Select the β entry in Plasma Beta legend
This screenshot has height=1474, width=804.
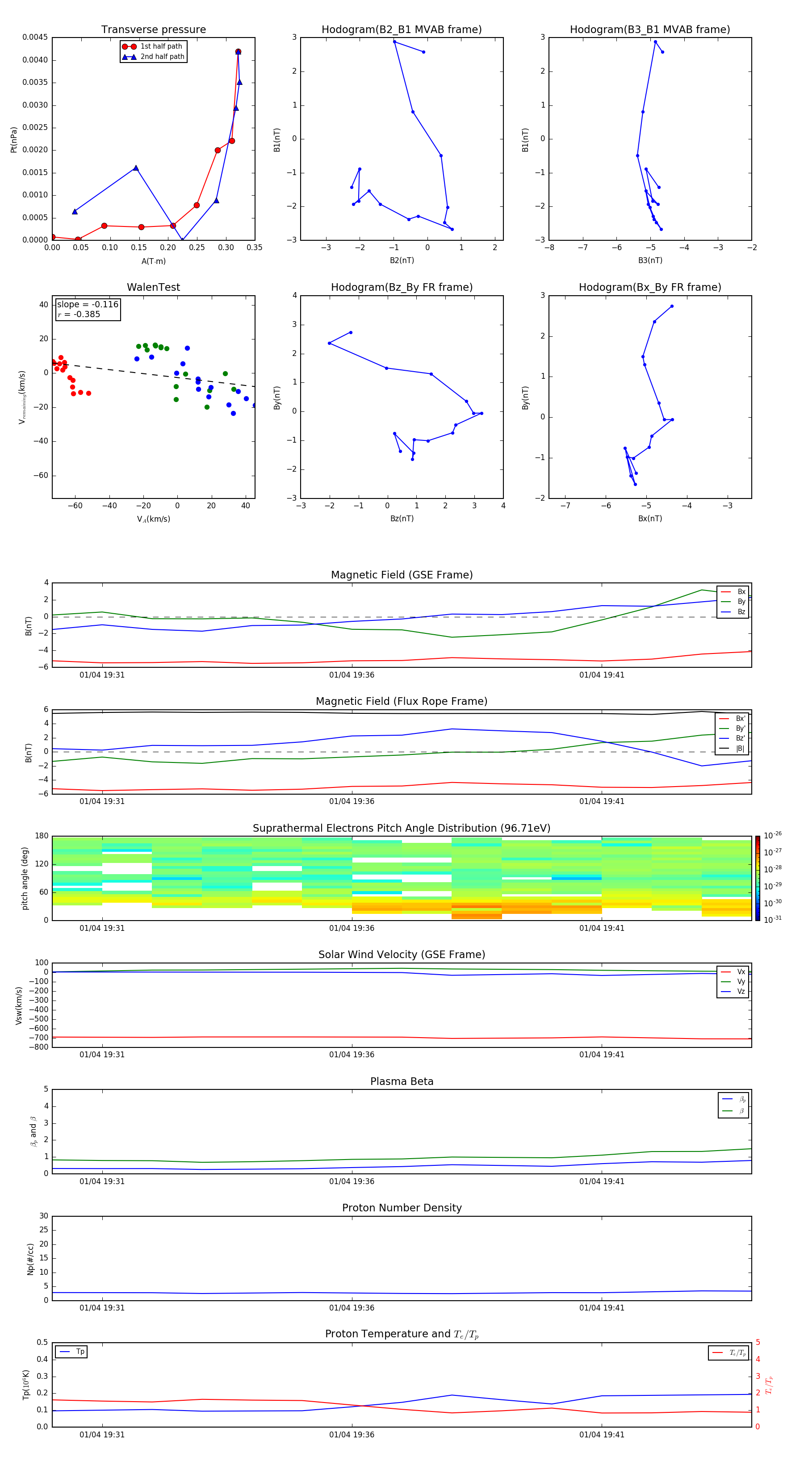point(733,1111)
